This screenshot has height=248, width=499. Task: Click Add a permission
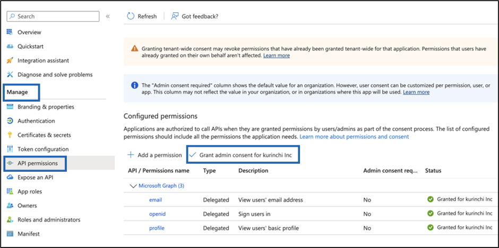(x=154, y=155)
